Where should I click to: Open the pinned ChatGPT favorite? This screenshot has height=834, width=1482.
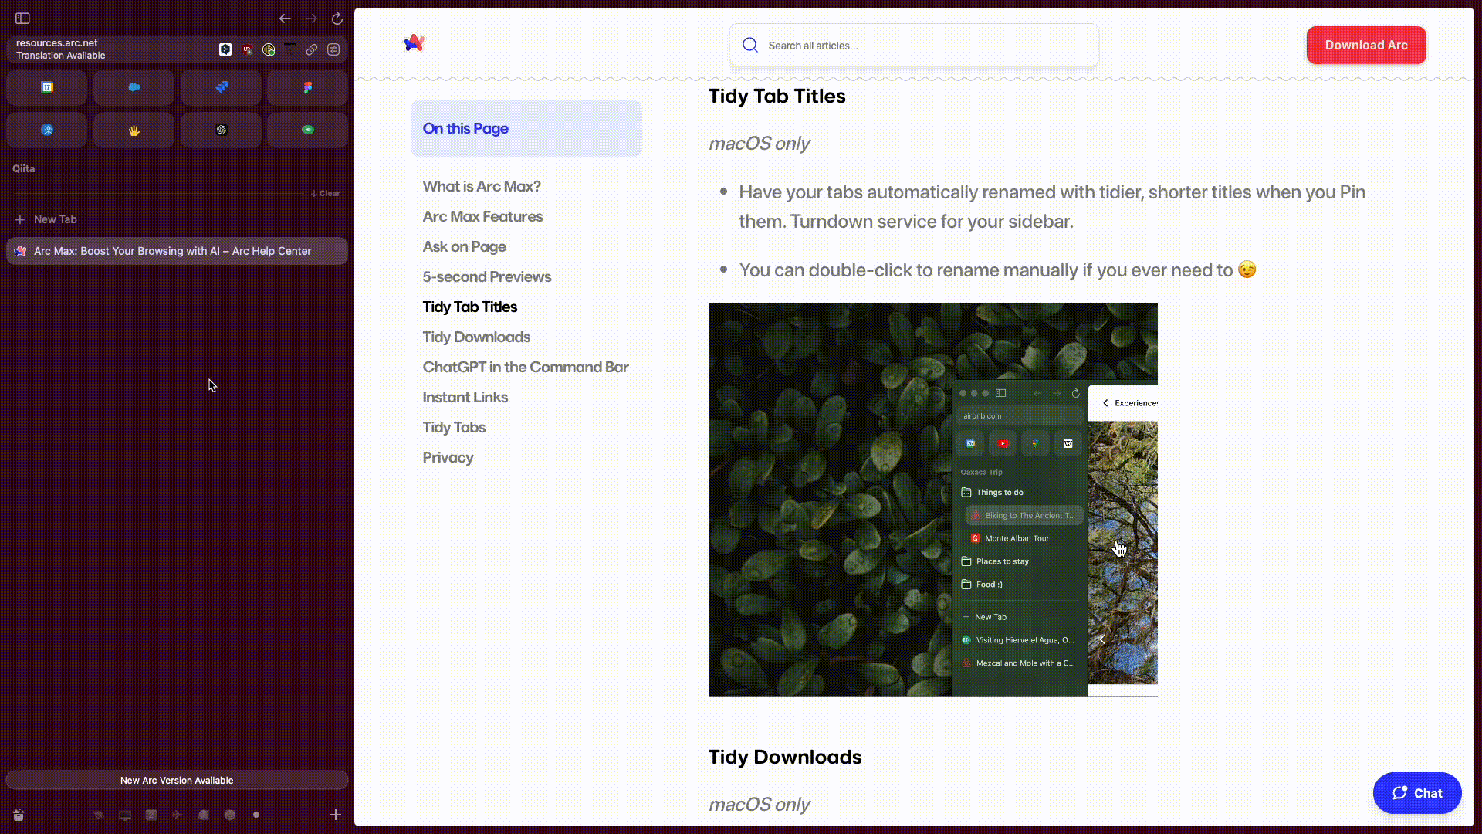click(221, 130)
